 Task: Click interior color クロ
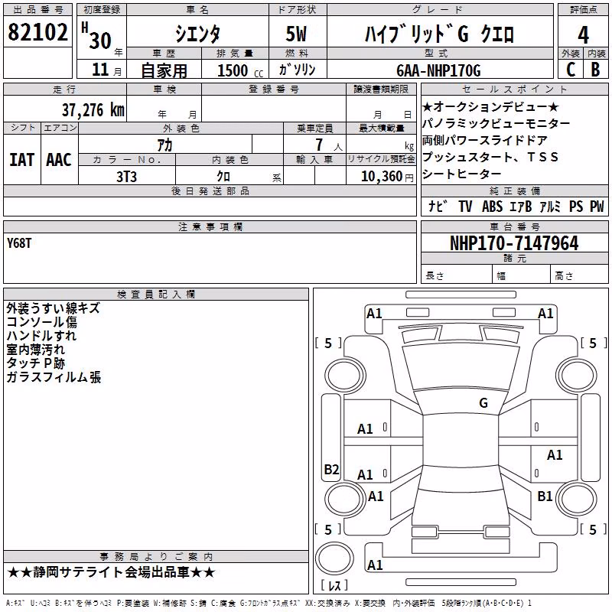[x=223, y=177]
